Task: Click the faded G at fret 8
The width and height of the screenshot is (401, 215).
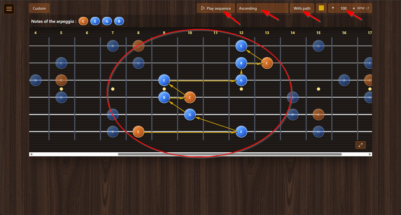Action: coord(138,63)
